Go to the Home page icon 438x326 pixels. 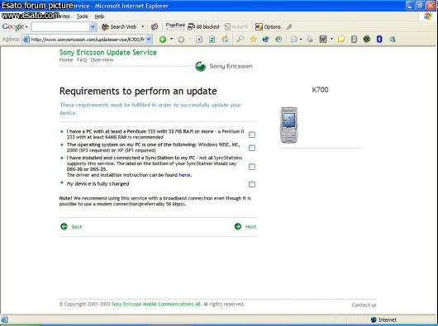(225, 40)
